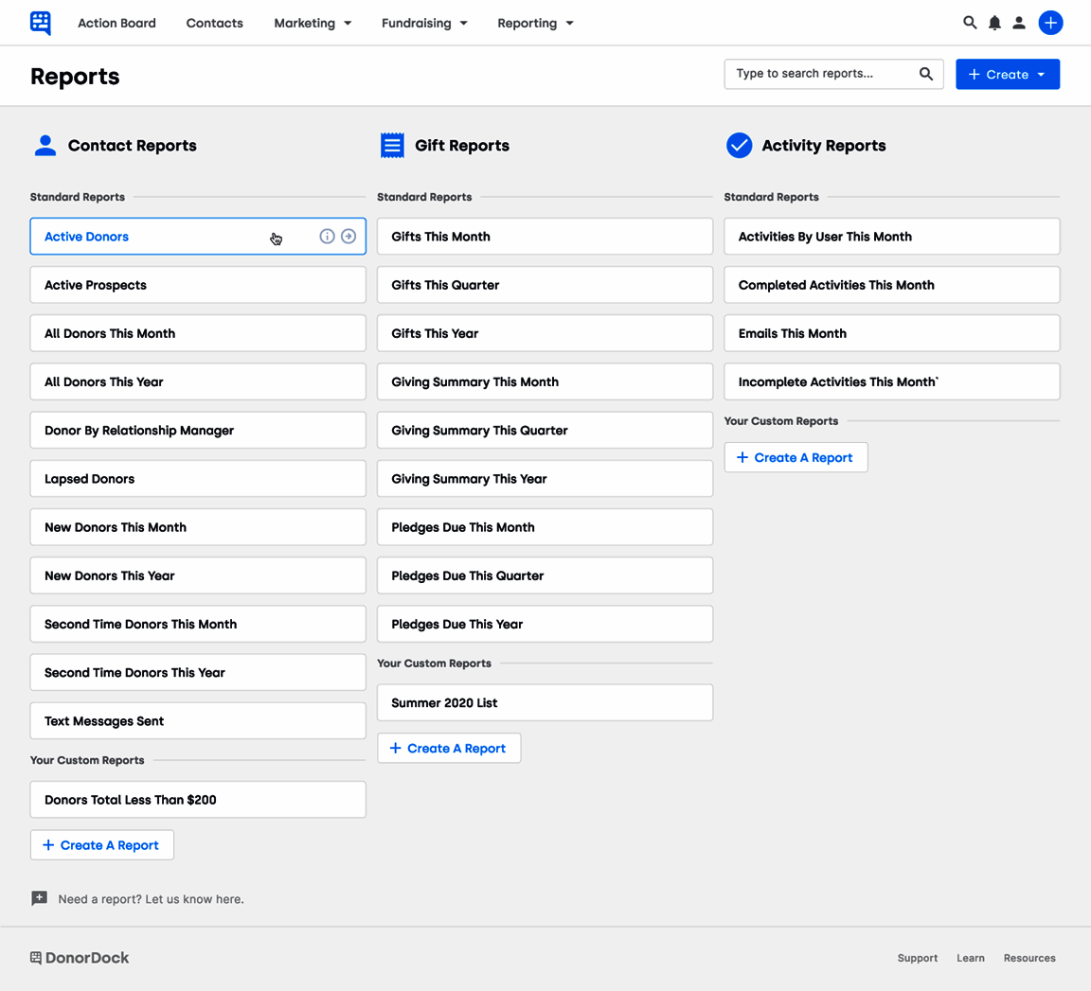1091x991 pixels.
Task: Go to Action Board
Action: point(116,23)
